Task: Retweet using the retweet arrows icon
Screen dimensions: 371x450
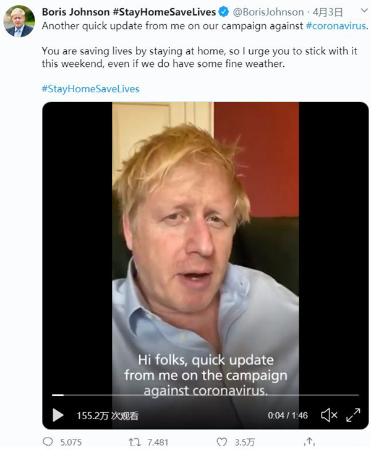Action: click(134, 442)
